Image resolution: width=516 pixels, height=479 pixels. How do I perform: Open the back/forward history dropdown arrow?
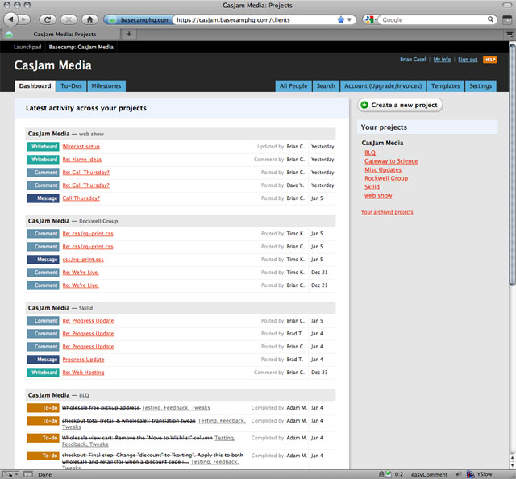34,19
